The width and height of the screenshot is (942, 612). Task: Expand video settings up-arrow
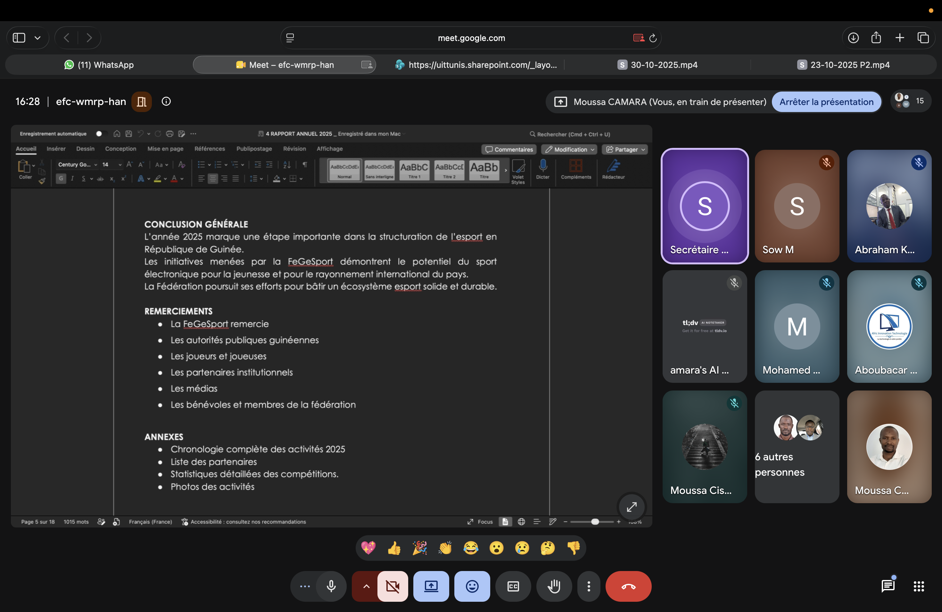(x=366, y=586)
